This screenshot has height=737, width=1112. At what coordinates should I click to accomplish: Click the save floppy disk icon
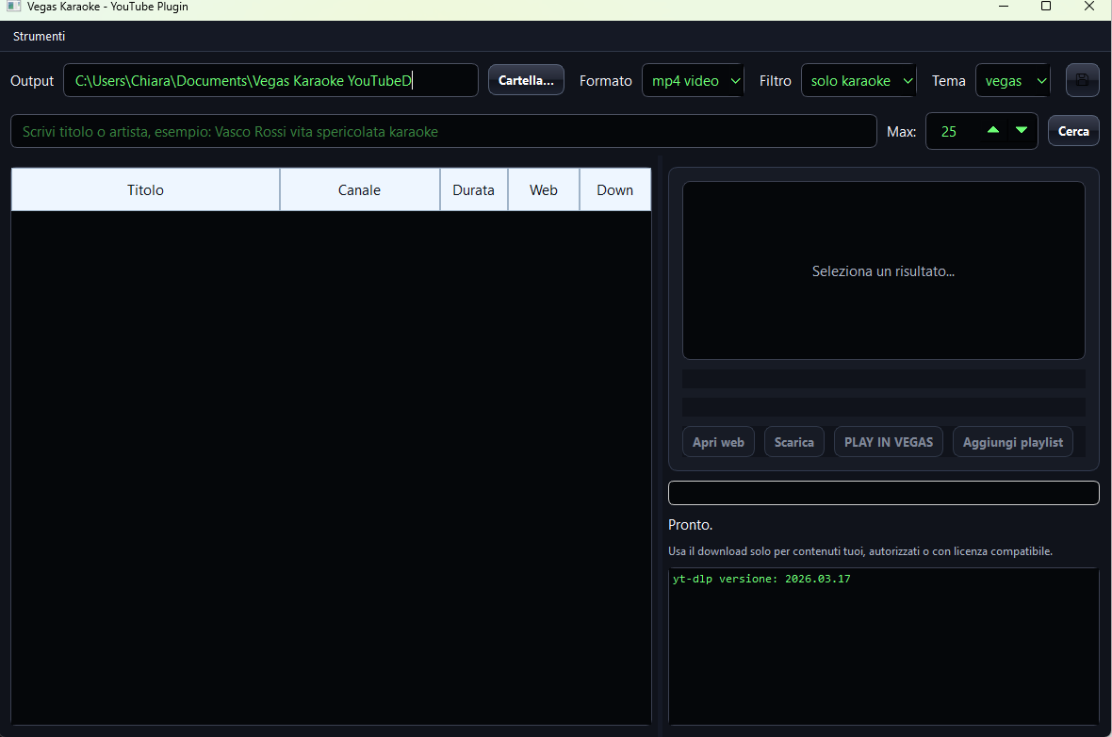point(1082,80)
